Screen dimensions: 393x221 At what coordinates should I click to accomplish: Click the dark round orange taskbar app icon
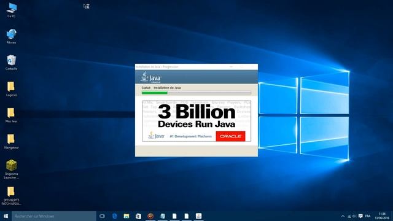[x=150, y=216]
